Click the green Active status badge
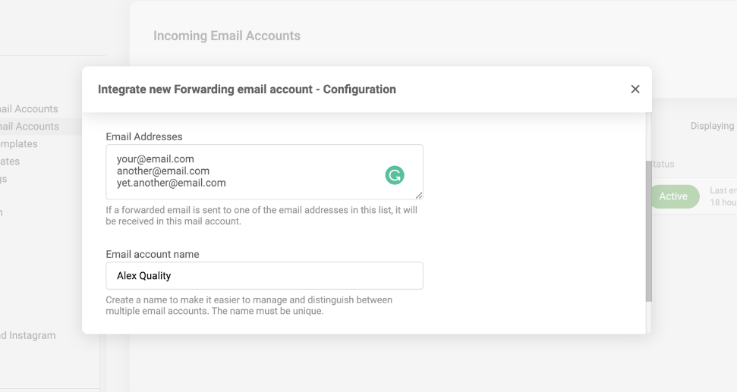This screenshot has height=392, width=737. click(672, 196)
